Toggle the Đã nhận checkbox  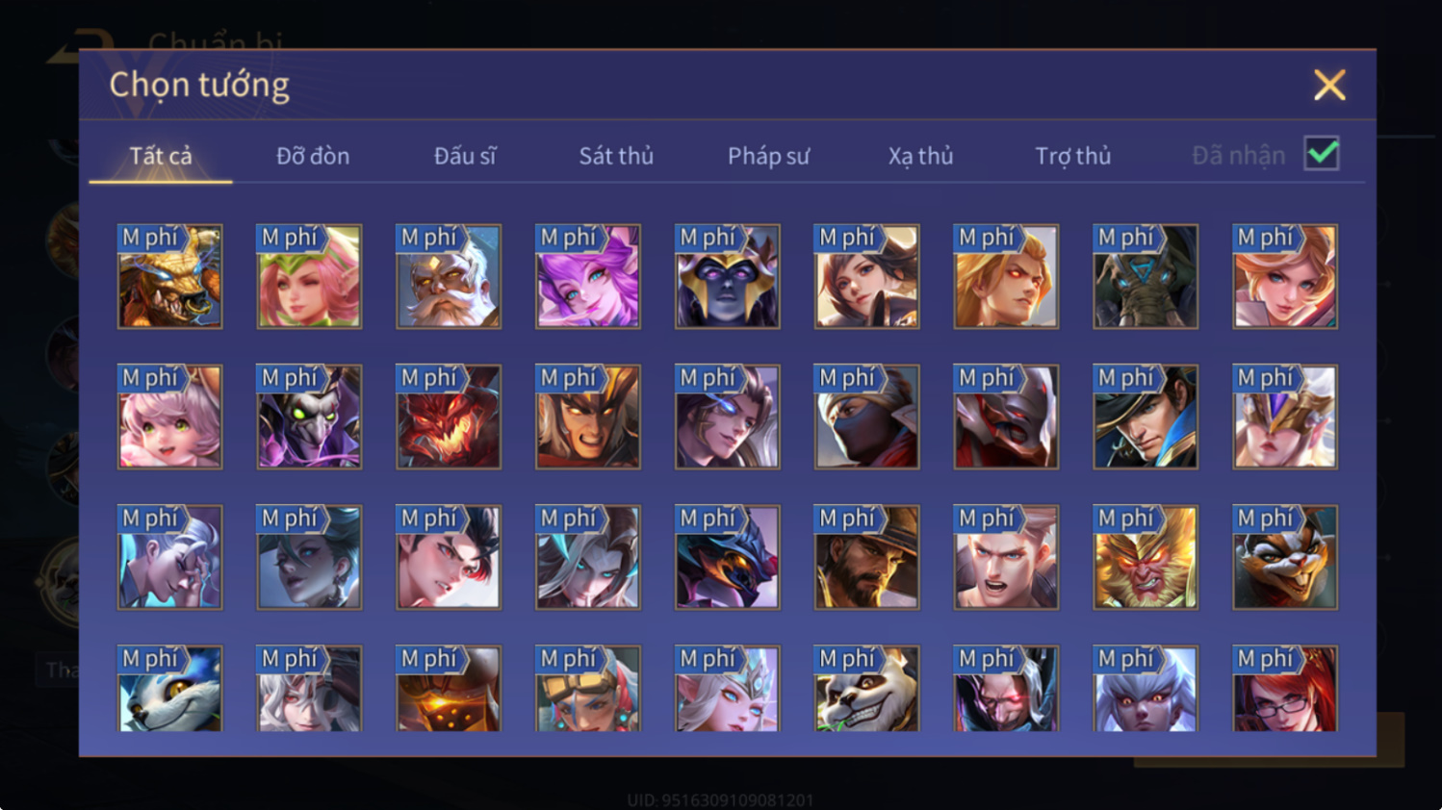point(1322,154)
